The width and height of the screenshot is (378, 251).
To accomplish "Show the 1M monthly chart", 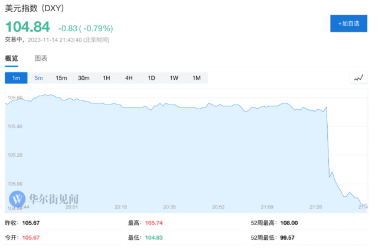I will [x=196, y=78].
